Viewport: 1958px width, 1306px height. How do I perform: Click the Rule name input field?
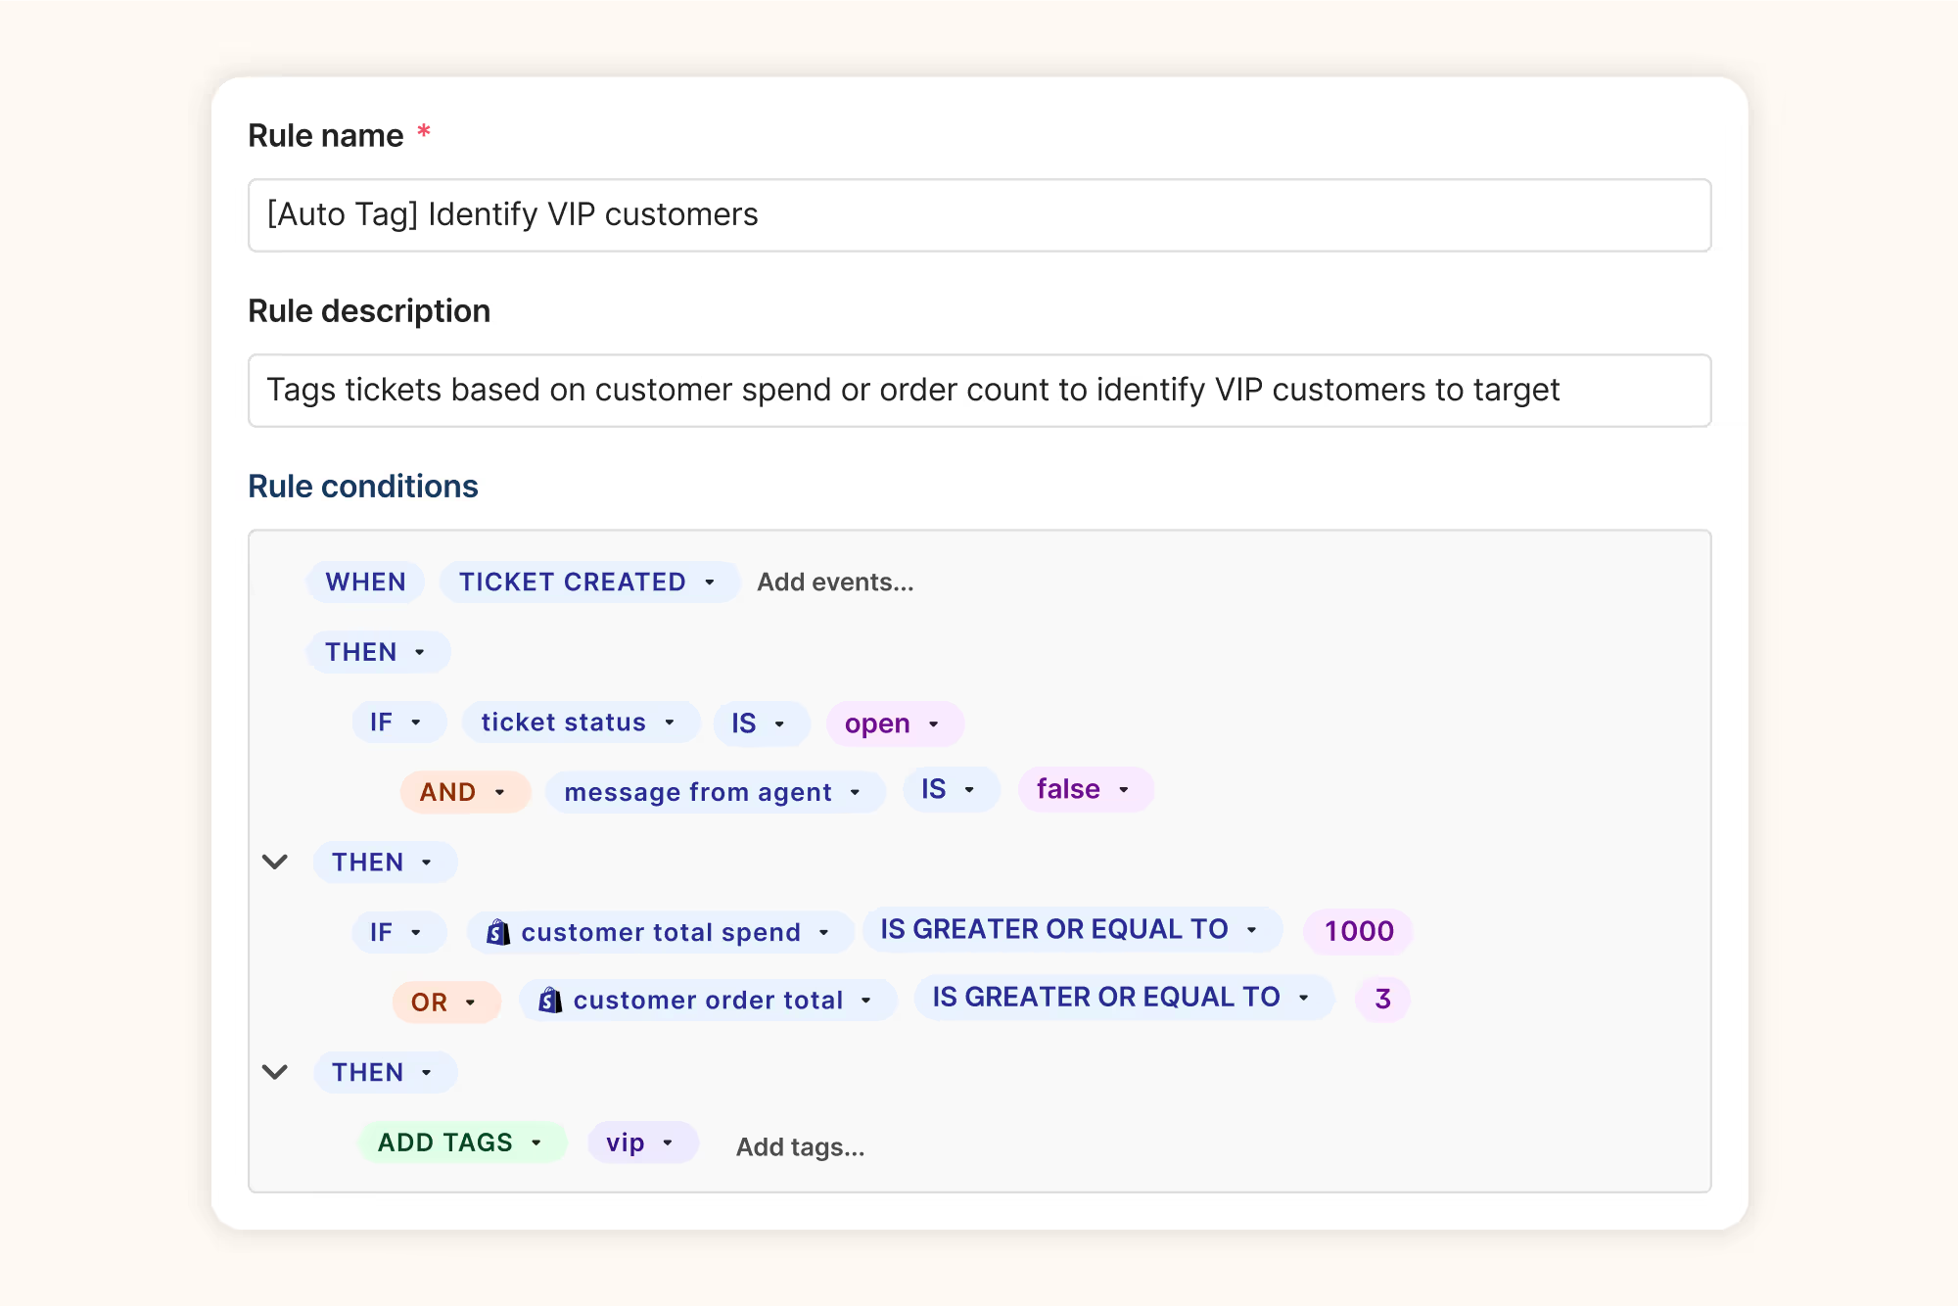(979, 215)
